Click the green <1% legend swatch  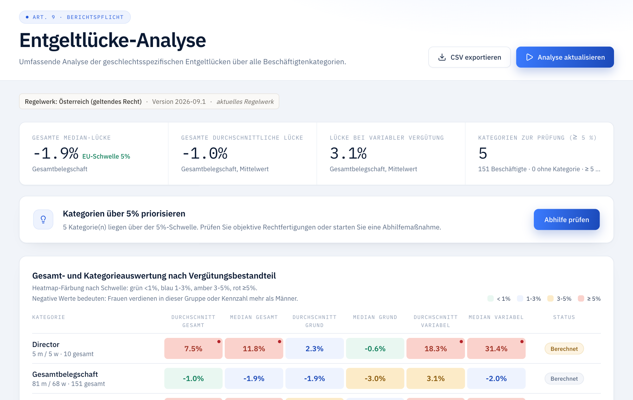(x=491, y=299)
